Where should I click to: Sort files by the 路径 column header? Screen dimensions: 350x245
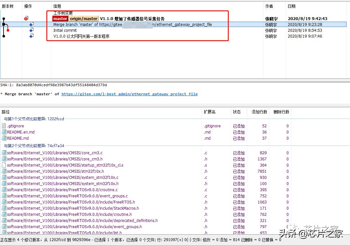coord(6,112)
